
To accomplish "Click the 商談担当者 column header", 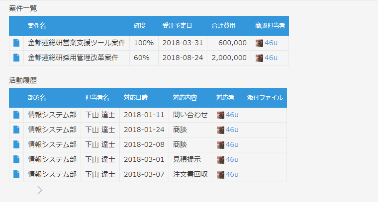I will click(270, 26).
